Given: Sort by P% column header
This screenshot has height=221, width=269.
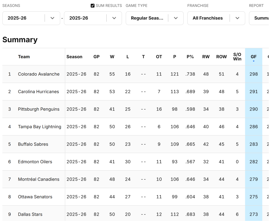Looking at the screenshot, I should pyautogui.click(x=190, y=57).
